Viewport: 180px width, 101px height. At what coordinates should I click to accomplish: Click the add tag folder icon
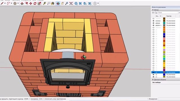coord(156,13)
